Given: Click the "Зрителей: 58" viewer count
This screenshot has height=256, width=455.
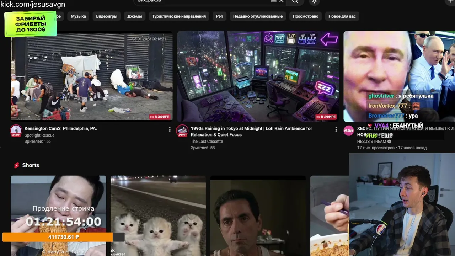Looking at the screenshot, I should (x=203, y=148).
